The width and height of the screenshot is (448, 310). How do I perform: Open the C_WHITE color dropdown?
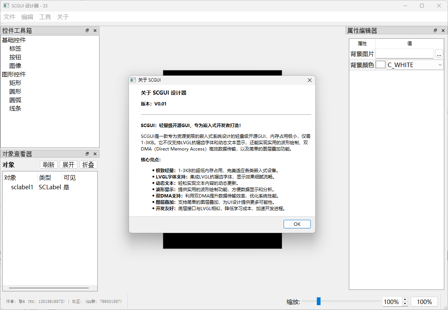pyautogui.click(x=415, y=64)
